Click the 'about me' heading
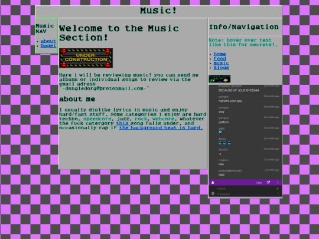Viewport: 319px width, 239px height. 77,99
